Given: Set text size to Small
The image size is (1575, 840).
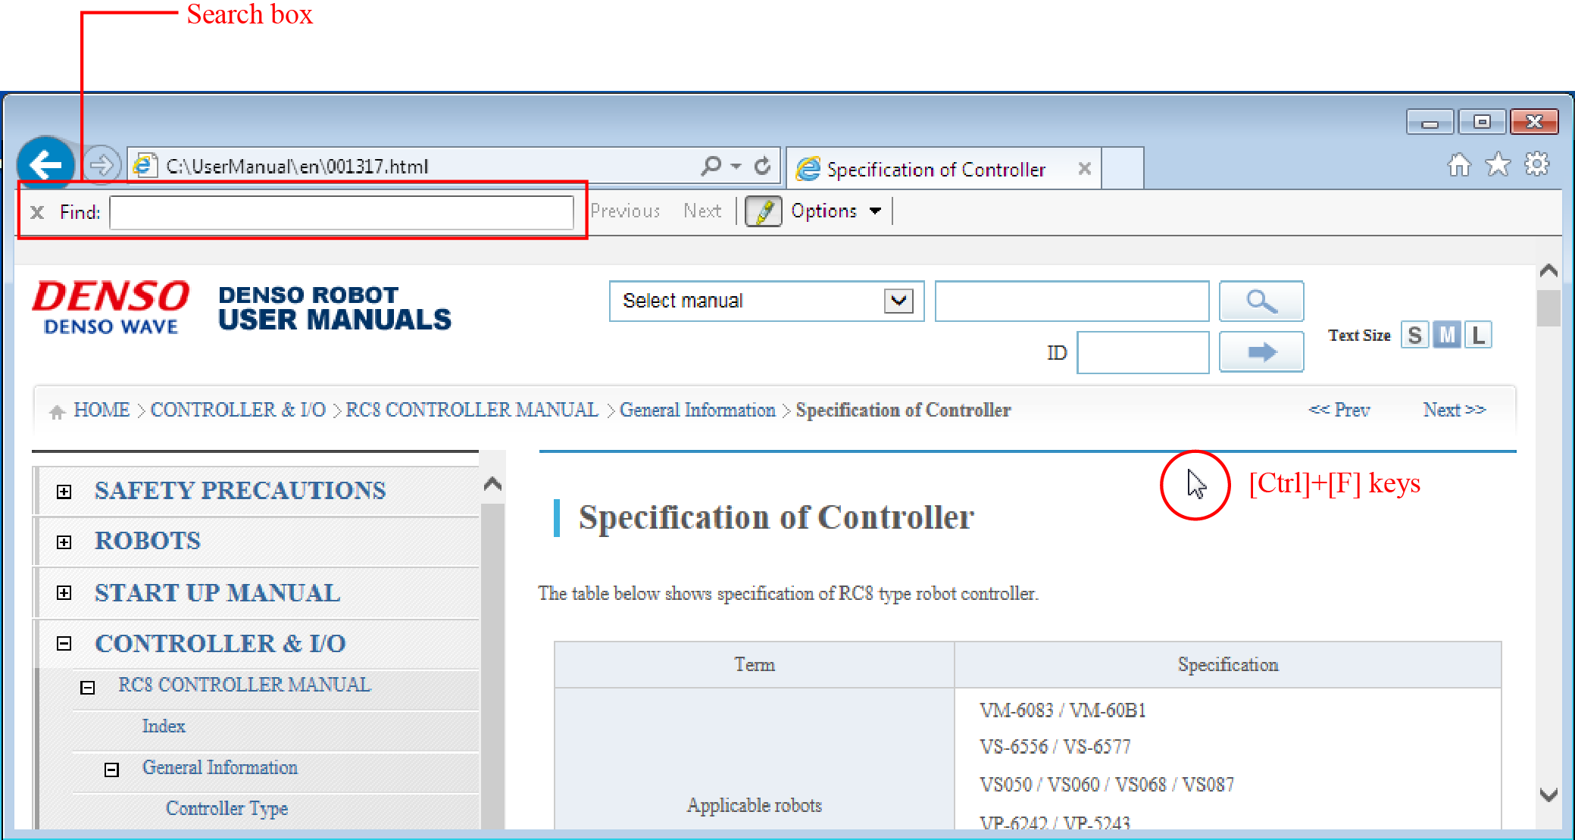Looking at the screenshot, I should (x=1414, y=335).
